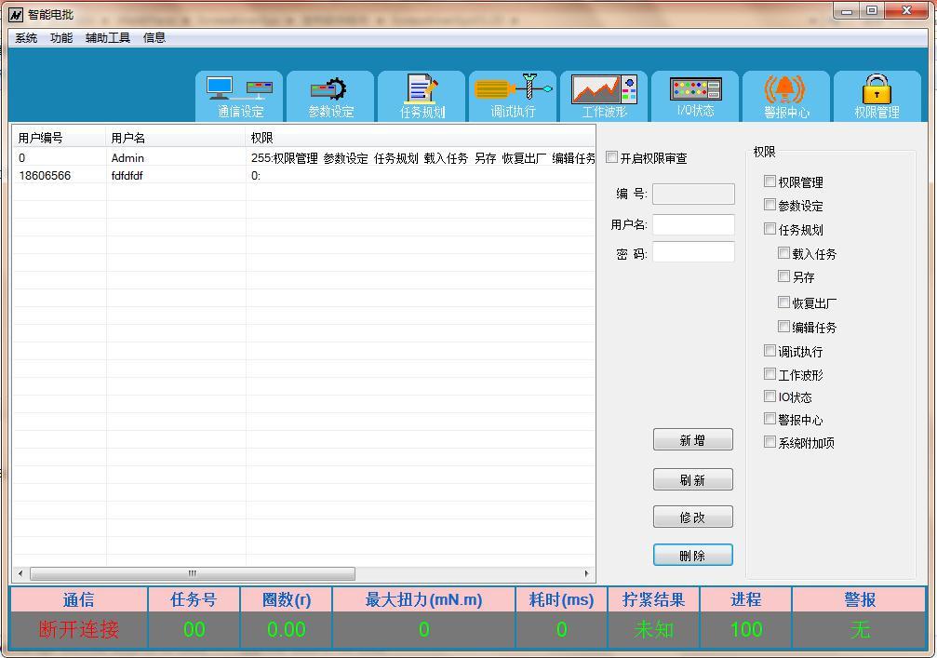The image size is (937, 658).
Task: Check the 任务规划 permission checkbox
Action: click(770, 229)
